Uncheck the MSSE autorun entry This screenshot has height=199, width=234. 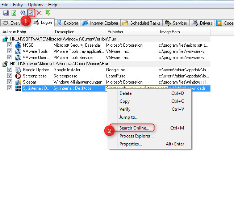(9, 45)
